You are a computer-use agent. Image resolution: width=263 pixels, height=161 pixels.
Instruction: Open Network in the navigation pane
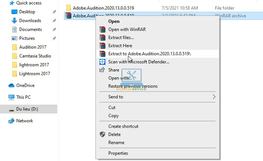click(24, 121)
